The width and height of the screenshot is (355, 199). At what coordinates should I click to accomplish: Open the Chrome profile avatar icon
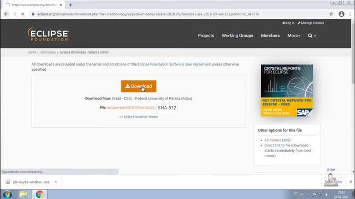click(x=342, y=14)
